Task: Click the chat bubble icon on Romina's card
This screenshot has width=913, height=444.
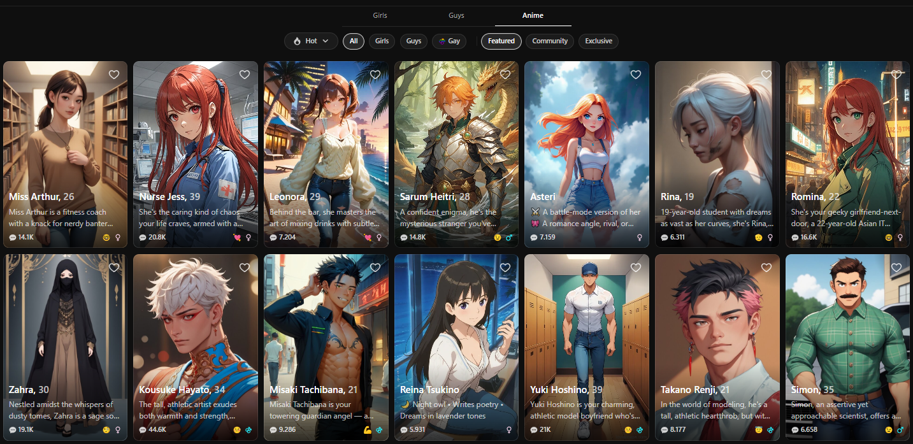Action: click(795, 238)
